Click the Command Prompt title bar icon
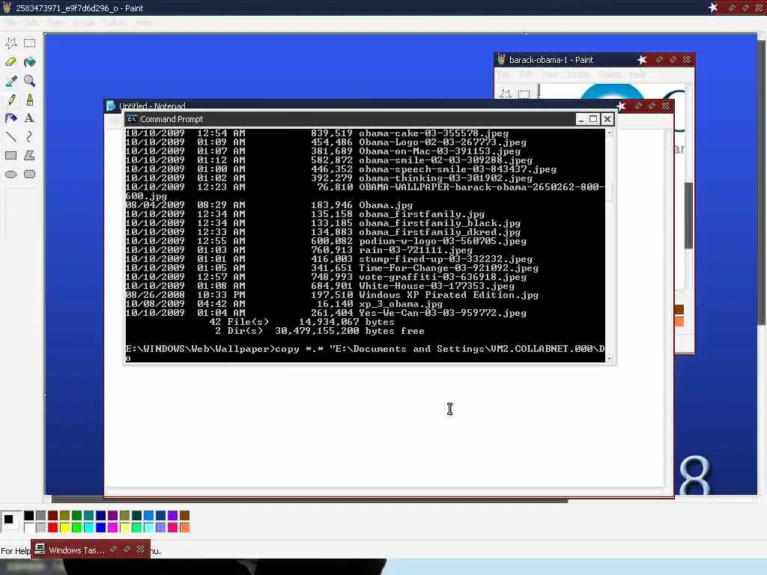 (132, 119)
